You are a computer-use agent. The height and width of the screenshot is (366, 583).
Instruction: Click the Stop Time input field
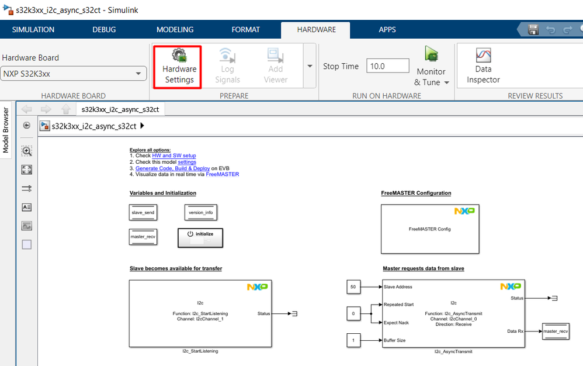(387, 66)
